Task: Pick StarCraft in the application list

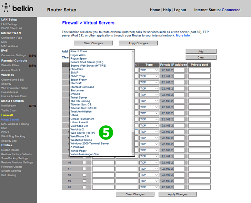Action: 76,83
